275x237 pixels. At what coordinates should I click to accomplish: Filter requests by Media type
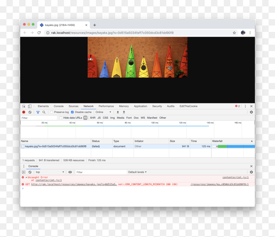pyautogui.click(x=121, y=118)
